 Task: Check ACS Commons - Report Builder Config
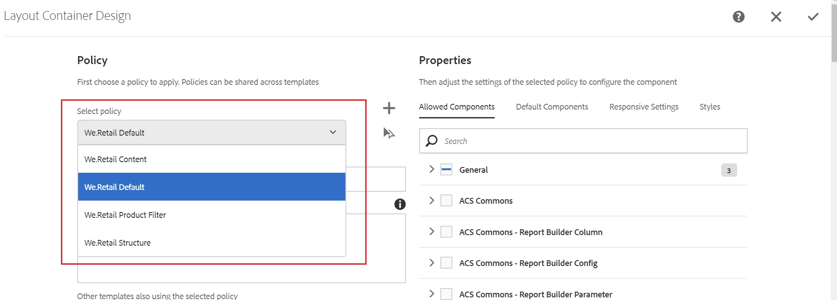pyautogui.click(x=447, y=263)
